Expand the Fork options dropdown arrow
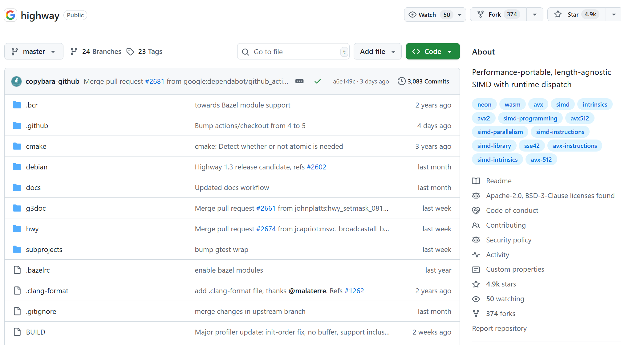 click(x=535, y=14)
